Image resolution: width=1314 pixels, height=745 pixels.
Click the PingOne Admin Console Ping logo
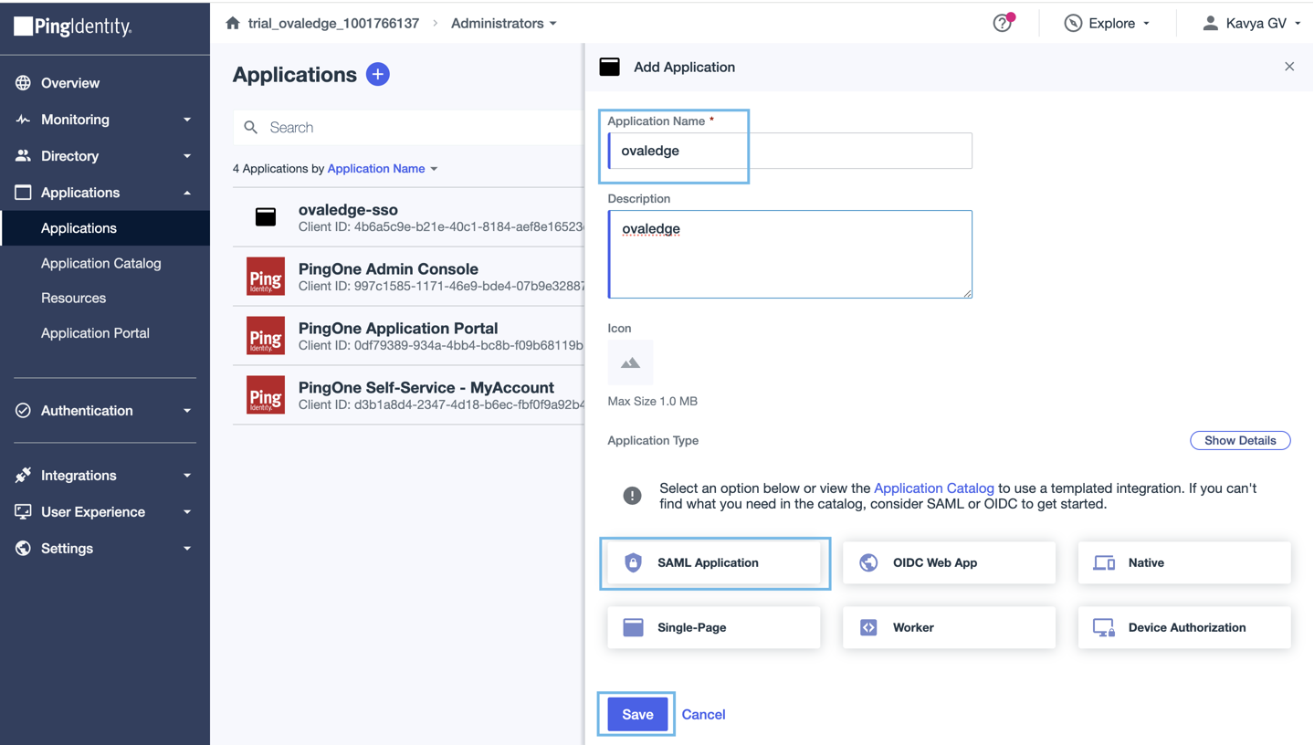point(266,277)
